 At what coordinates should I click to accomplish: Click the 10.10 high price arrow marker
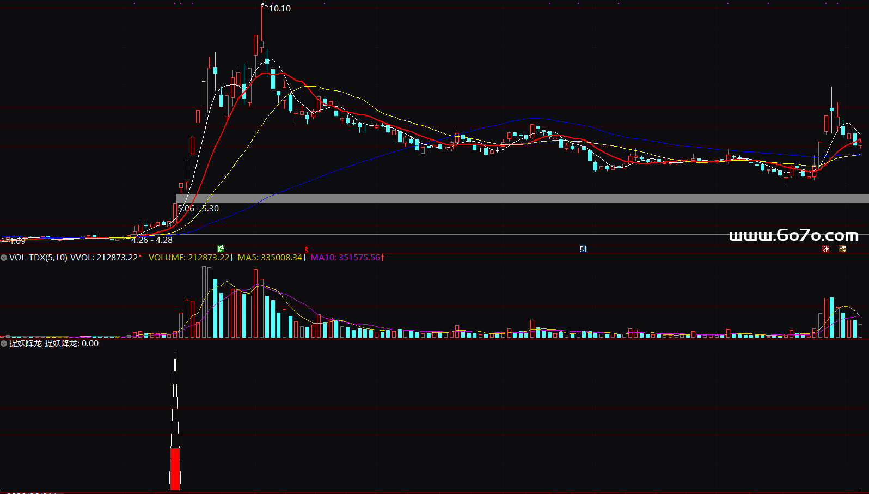[x=265, y=5]
